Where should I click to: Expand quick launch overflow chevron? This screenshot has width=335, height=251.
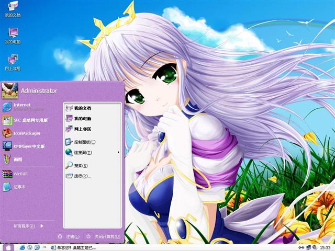[x=44, y=247]
